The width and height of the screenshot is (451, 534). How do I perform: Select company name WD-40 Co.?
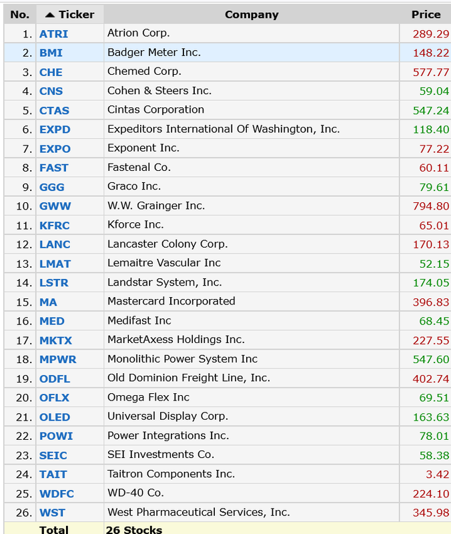point(136,493)
